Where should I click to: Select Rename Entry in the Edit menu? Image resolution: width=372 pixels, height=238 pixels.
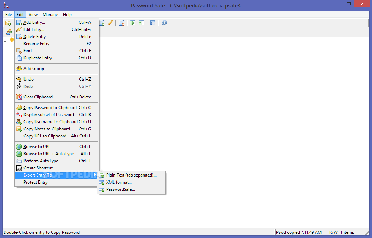pos(57,44)
